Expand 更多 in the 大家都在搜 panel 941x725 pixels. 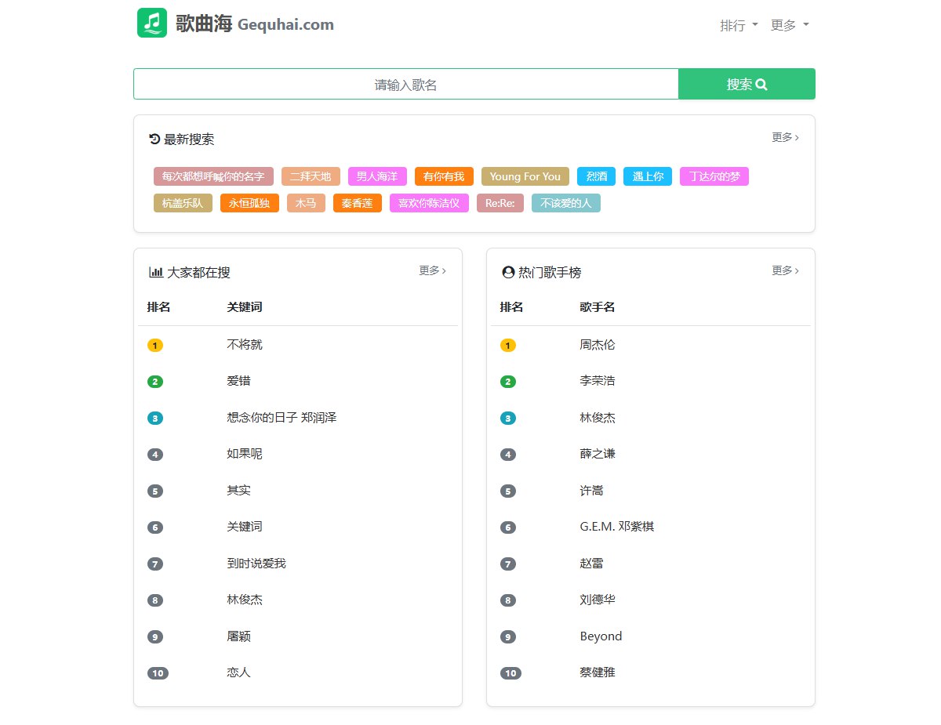tap(432, 270)
